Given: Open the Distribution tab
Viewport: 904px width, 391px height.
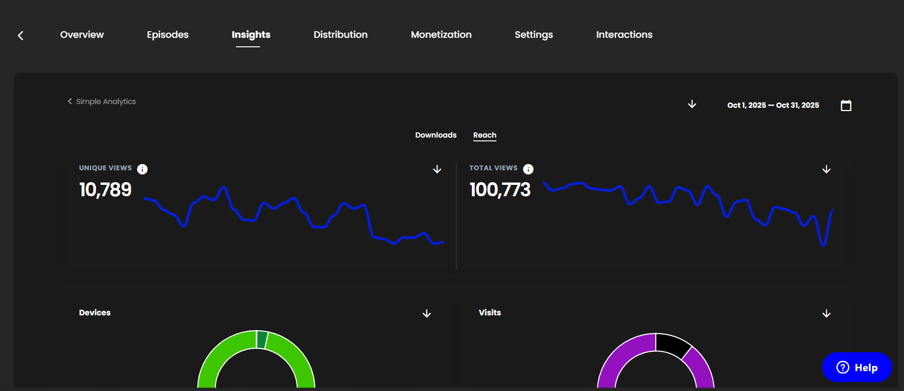Looking at the screenshot, I should coord(340,35).
